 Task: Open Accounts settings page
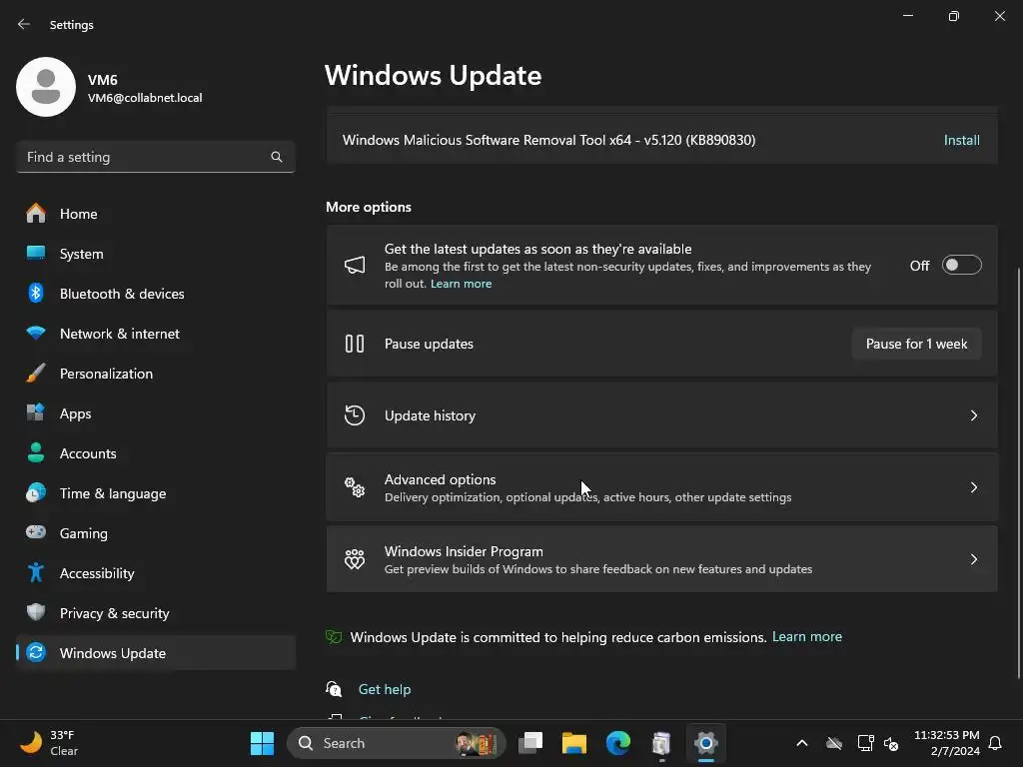click(x=155, y=453)
